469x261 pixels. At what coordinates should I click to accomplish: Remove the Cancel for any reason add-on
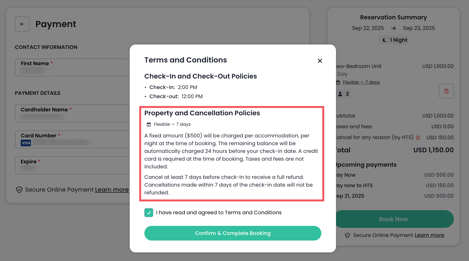click(418, 138)
